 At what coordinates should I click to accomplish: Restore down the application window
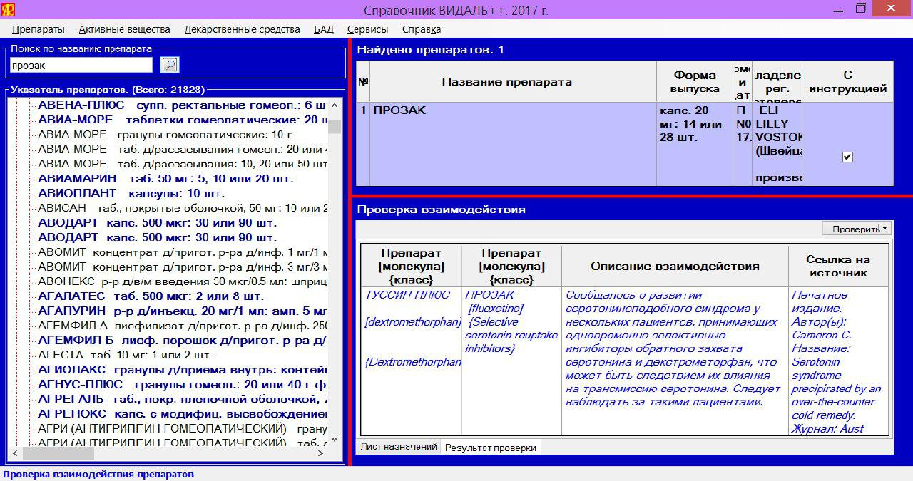coord(861,9)
